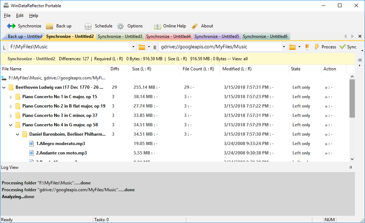Collapse the Daniel Barenboim, Berliner Philharm folder
365x223 pixels.
coord(17,134)
